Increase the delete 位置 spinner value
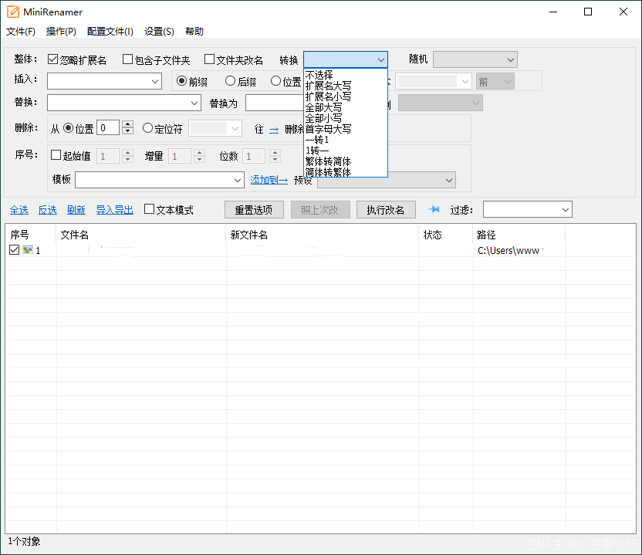Viewport: 642px width, 555px height. pyautogui.click(x=128, y=124)
